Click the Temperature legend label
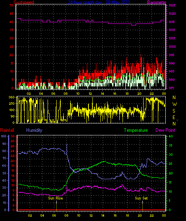The image size is (186, 221). (x=136, y=130)
